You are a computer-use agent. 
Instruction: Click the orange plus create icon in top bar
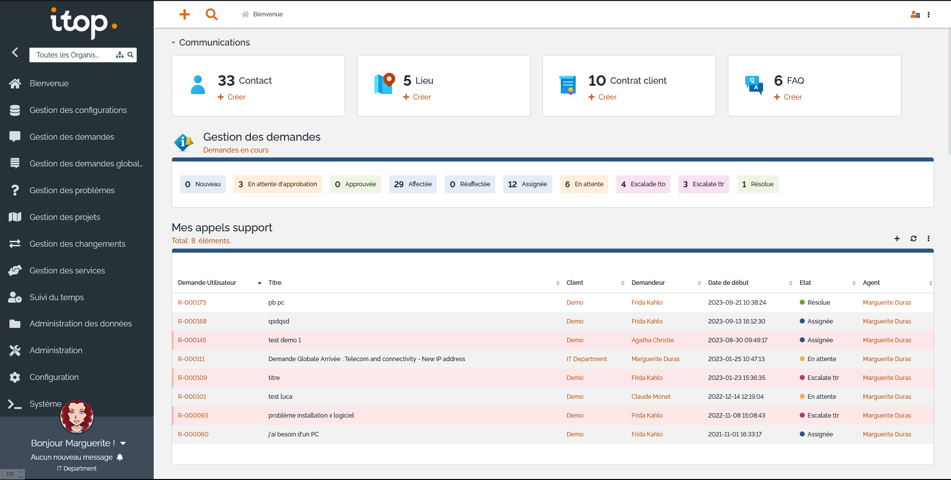(184, 14)
